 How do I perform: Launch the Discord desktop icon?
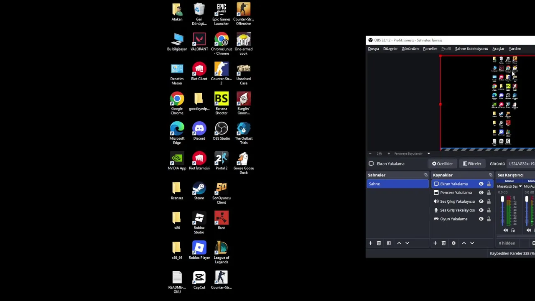click(x=199, y=131)
